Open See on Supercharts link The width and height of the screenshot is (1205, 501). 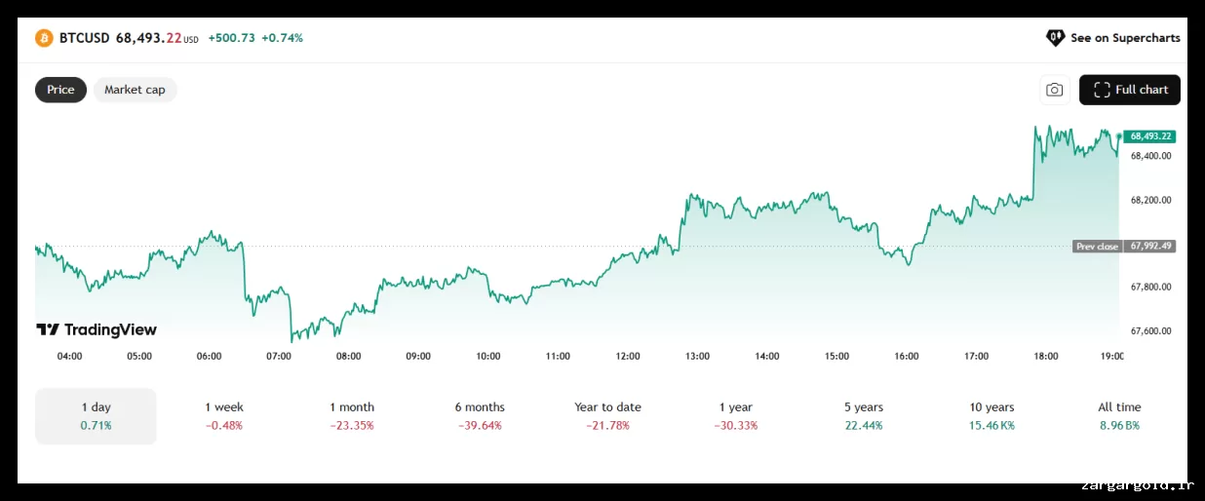point(1124,38)
